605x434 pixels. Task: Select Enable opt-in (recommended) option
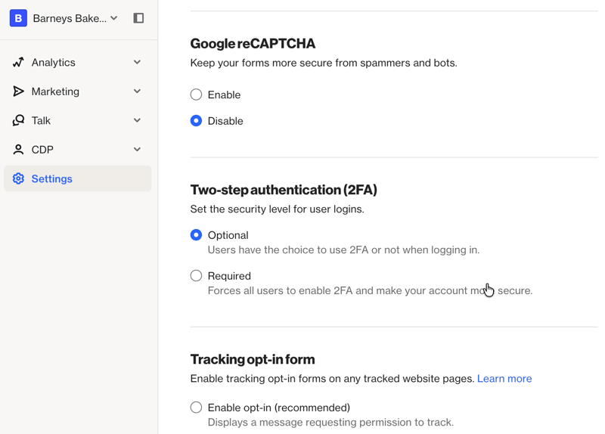pos(196,408)
